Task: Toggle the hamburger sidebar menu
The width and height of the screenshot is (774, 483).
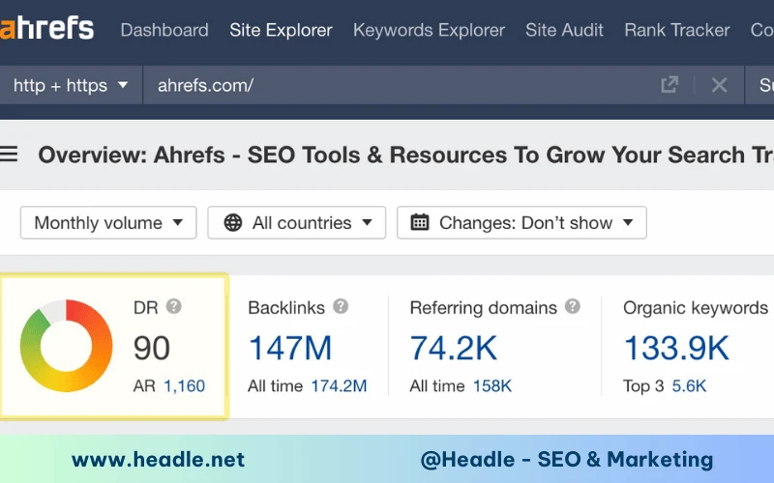Action: [10, 155]
